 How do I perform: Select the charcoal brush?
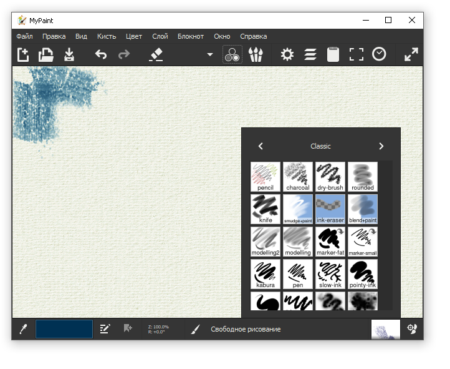tap(298, 177)
